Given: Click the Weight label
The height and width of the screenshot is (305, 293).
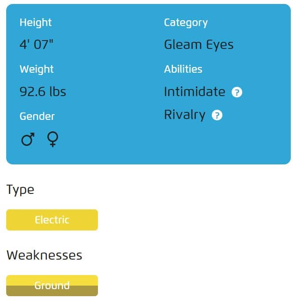Looking at the screenshot, I should pos(37,69).
